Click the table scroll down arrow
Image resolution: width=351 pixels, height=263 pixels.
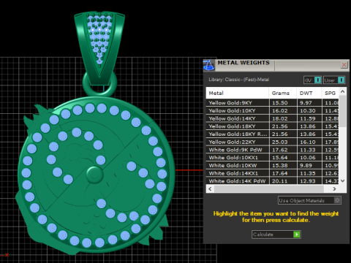343,180
